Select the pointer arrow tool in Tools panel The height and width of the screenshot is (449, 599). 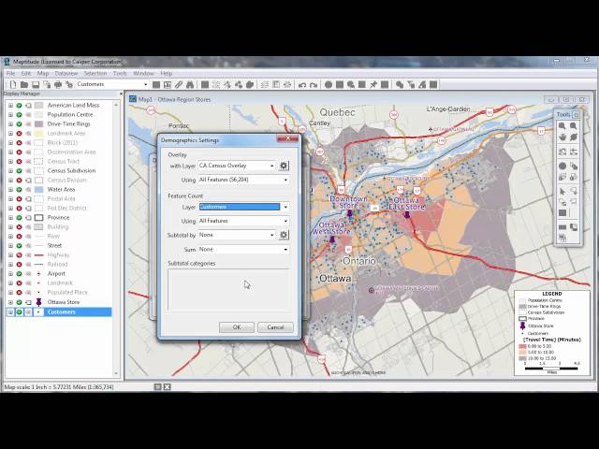(562, 191)
